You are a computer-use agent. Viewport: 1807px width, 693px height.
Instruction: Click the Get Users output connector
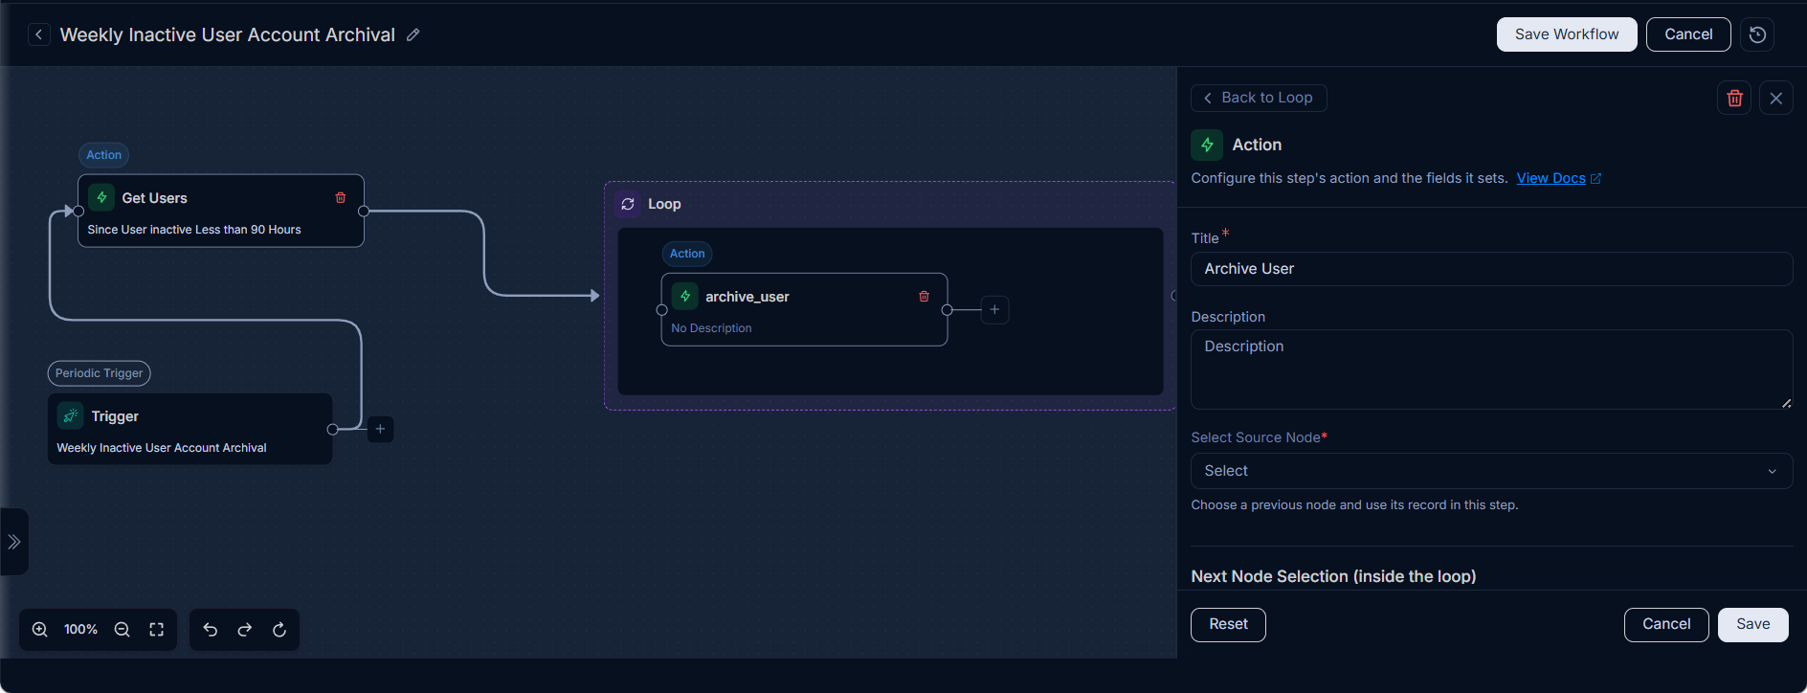tap(364, 211)
